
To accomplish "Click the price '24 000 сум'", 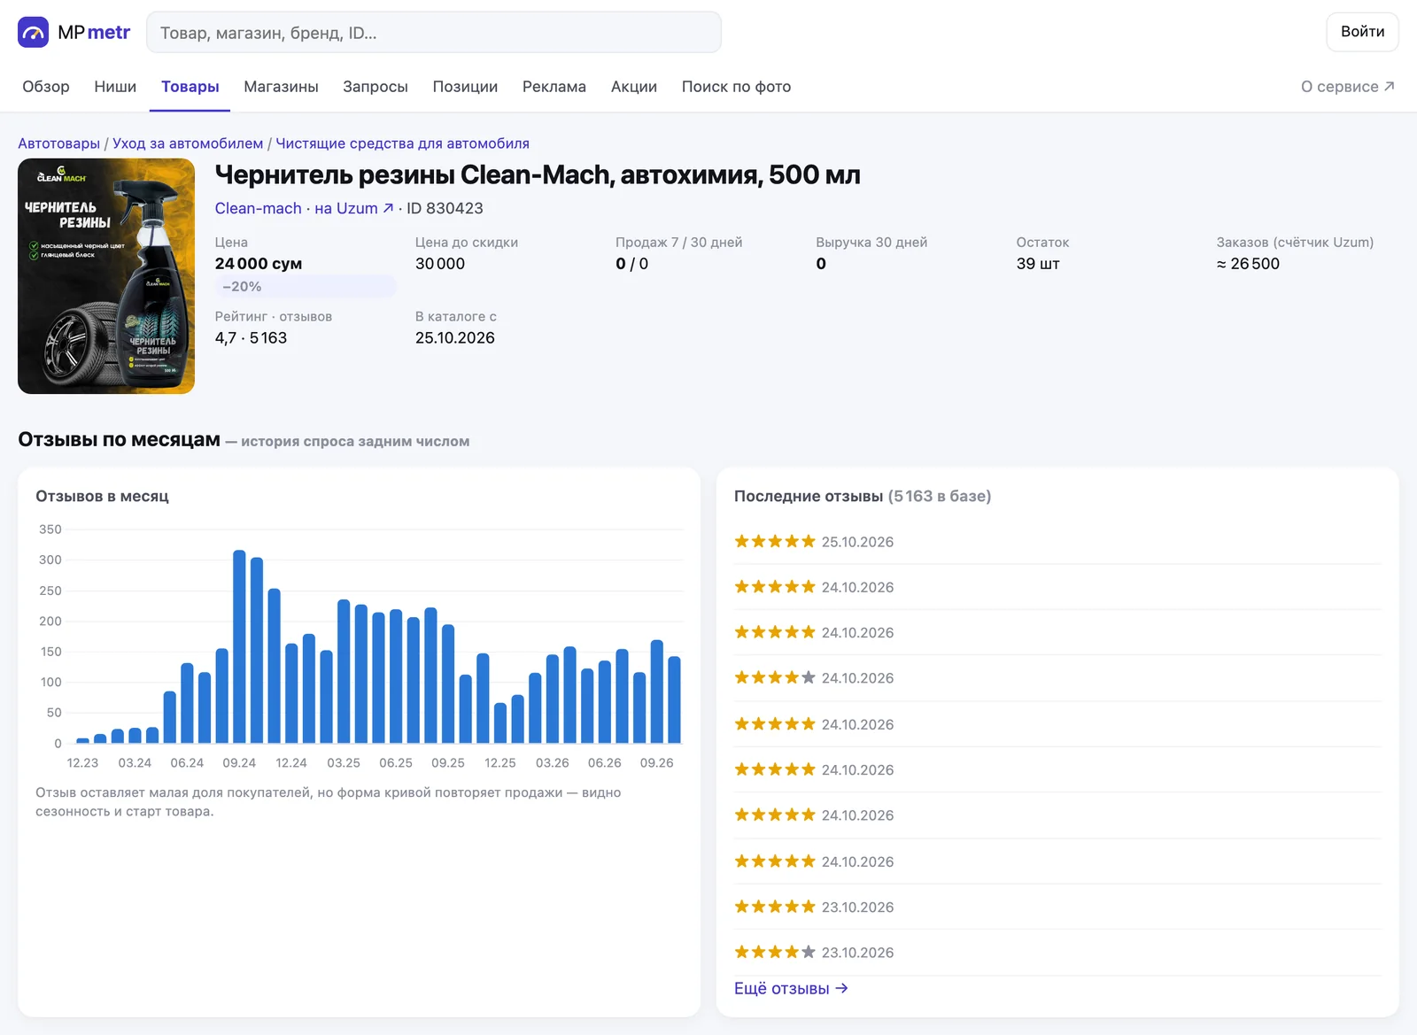I will [259, 264].
